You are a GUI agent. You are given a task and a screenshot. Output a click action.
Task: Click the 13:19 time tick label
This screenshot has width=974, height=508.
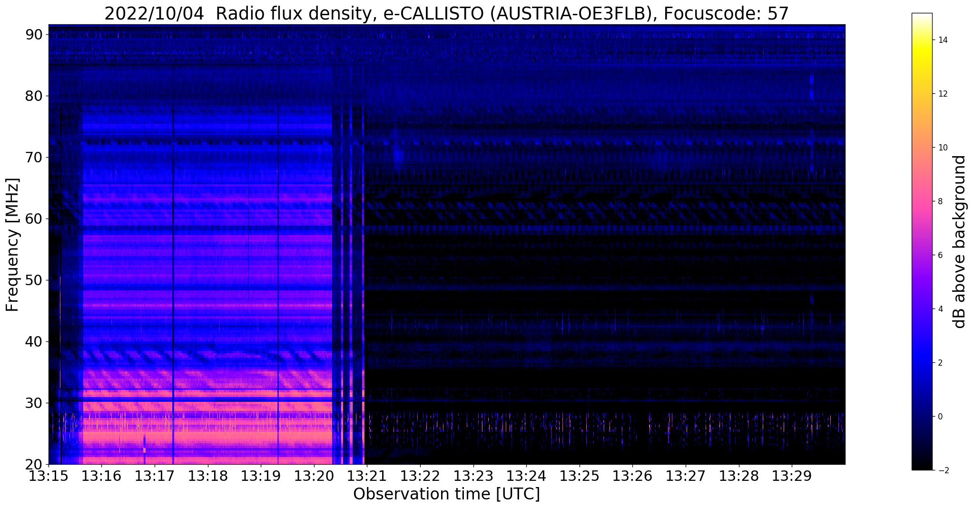pyautogui.click(x=261, y=476)
